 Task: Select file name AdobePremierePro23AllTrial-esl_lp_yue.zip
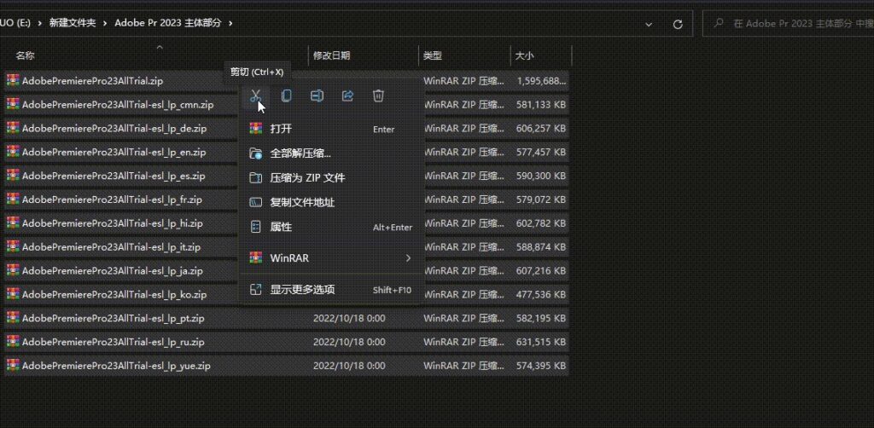[116, 366]
